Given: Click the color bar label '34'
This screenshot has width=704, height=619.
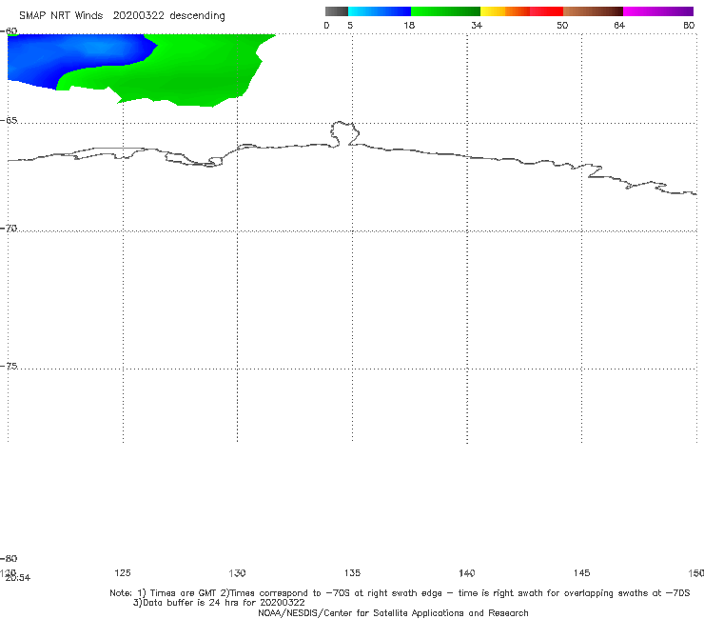Looking at the screenshot, I should pyautogui.click(x=477, y=26).
